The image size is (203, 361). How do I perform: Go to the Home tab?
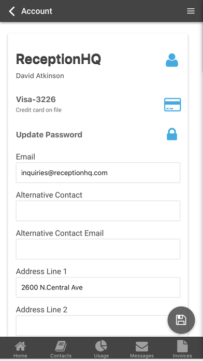pyautogui.click(x=20, y=350)
